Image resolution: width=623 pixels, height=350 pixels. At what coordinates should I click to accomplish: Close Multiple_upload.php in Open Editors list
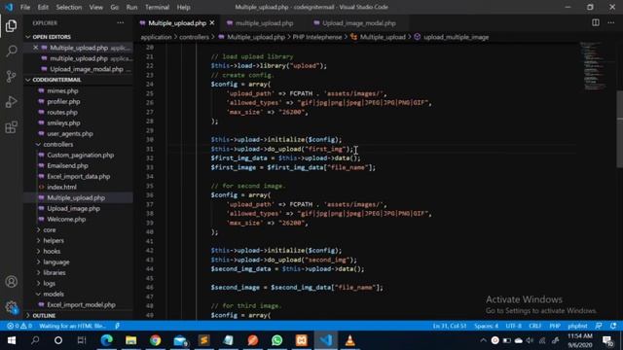click(x=35, y=48)
